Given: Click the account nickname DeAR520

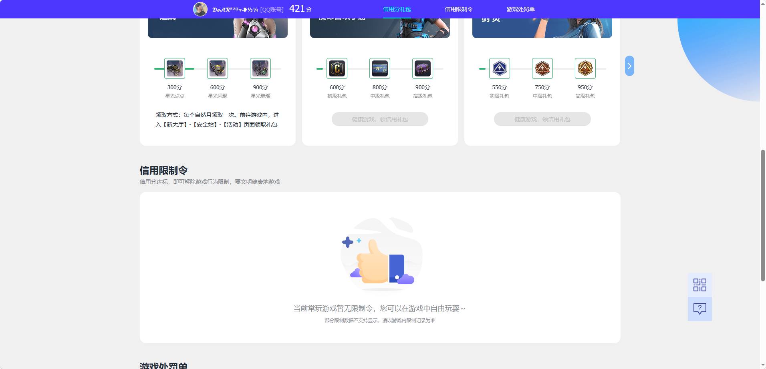Looking at the screenshot, I should [x=235, y=9].
